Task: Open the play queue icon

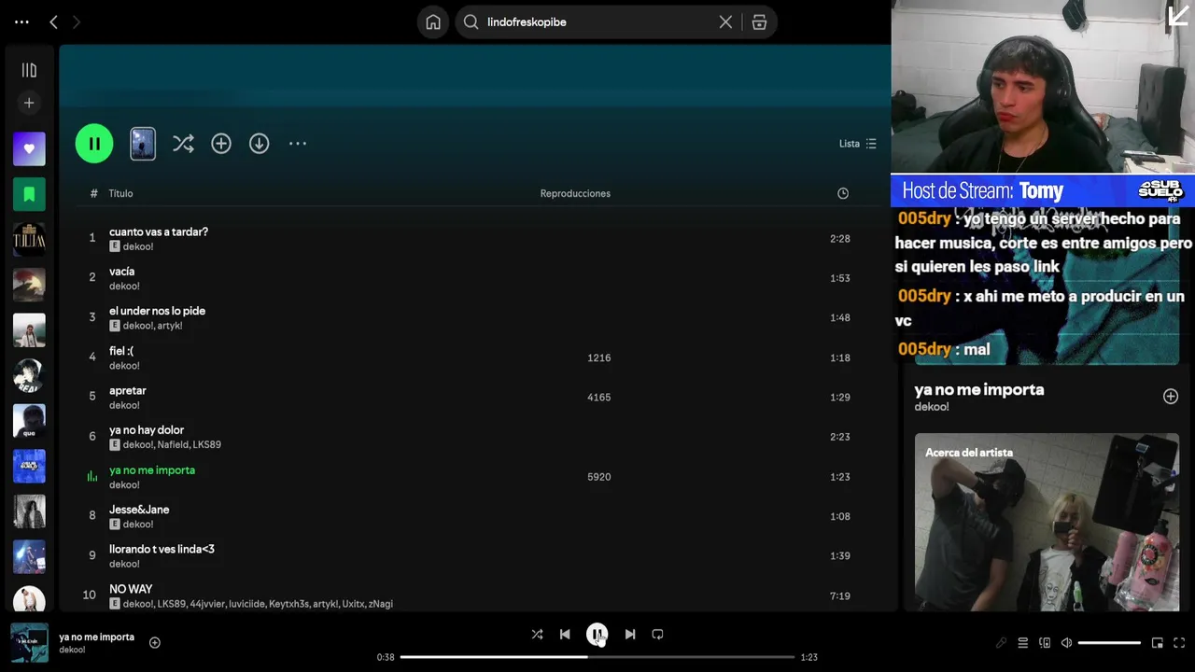Action: [x=1023, y=642]
